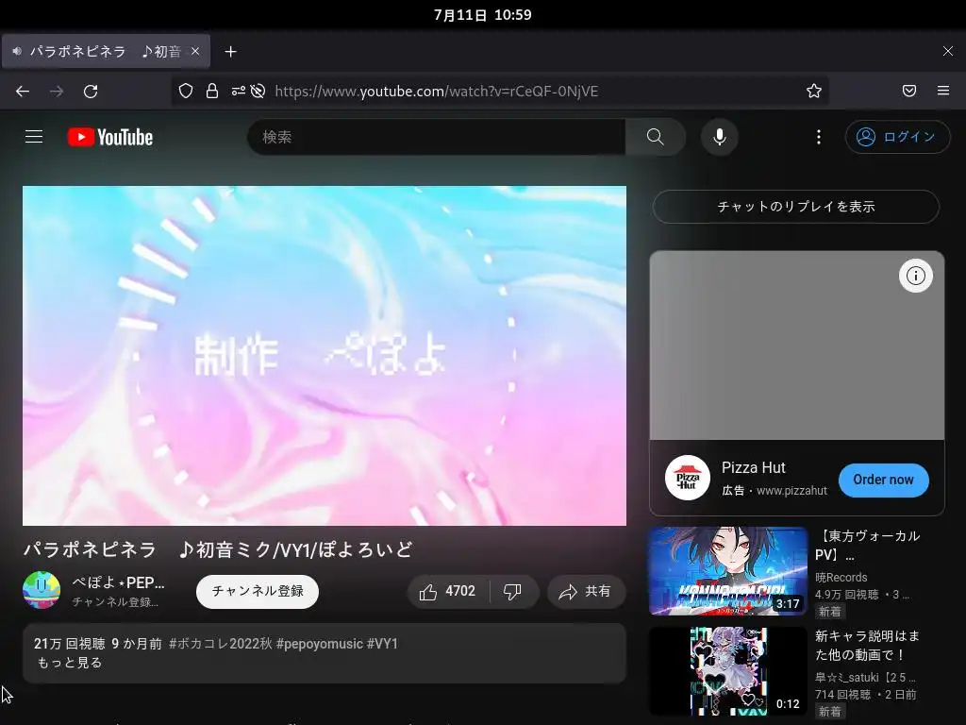Open the 新キャラ説明はまた他の動画で！ title
The image size is (966, 725).
click(x=868, y=645)
